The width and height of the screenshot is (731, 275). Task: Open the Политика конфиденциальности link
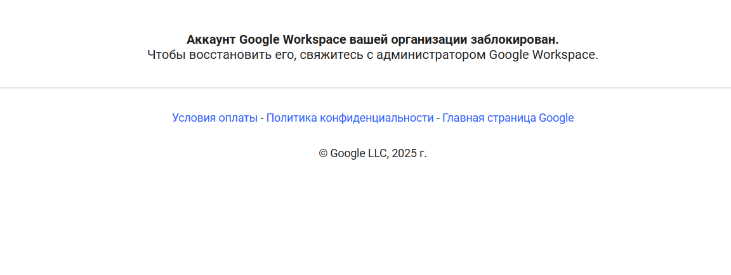[x=350, y=118]
